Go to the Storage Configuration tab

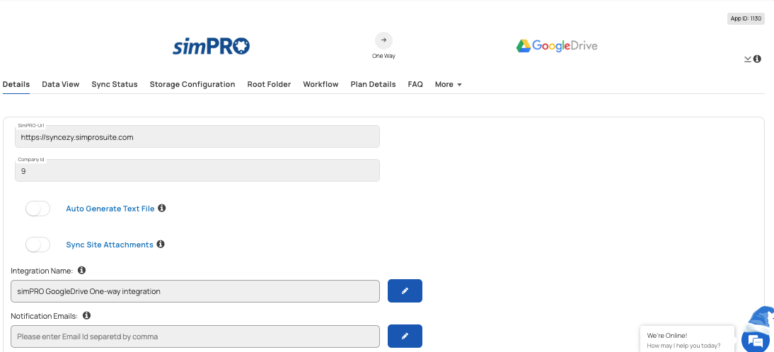pos(192,84)
